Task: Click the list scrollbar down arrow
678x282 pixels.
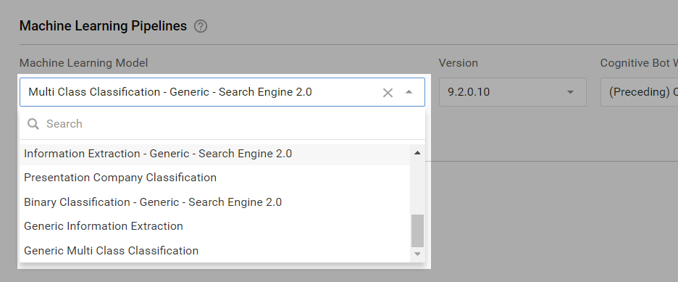Action: 417,254
